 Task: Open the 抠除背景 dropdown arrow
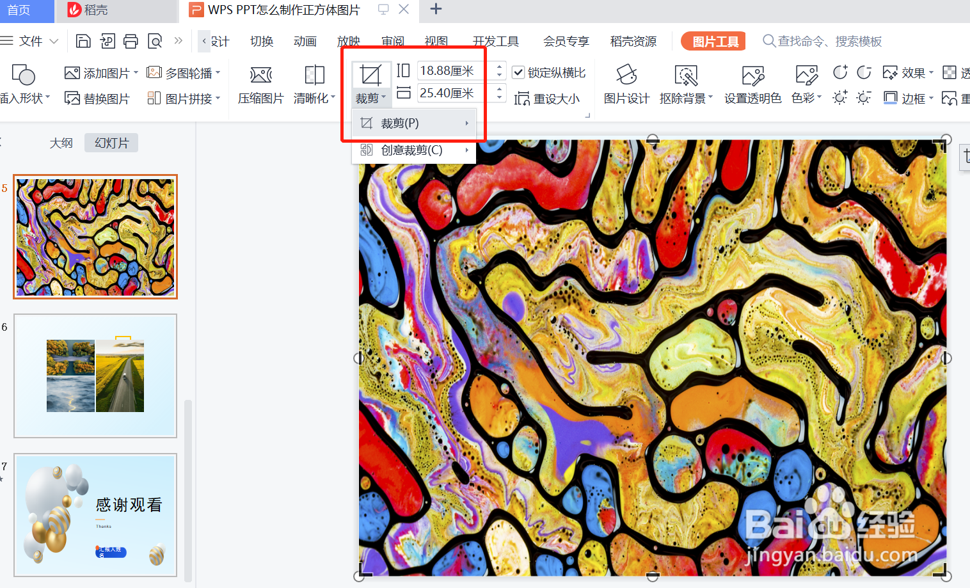(x=710, y=98)
